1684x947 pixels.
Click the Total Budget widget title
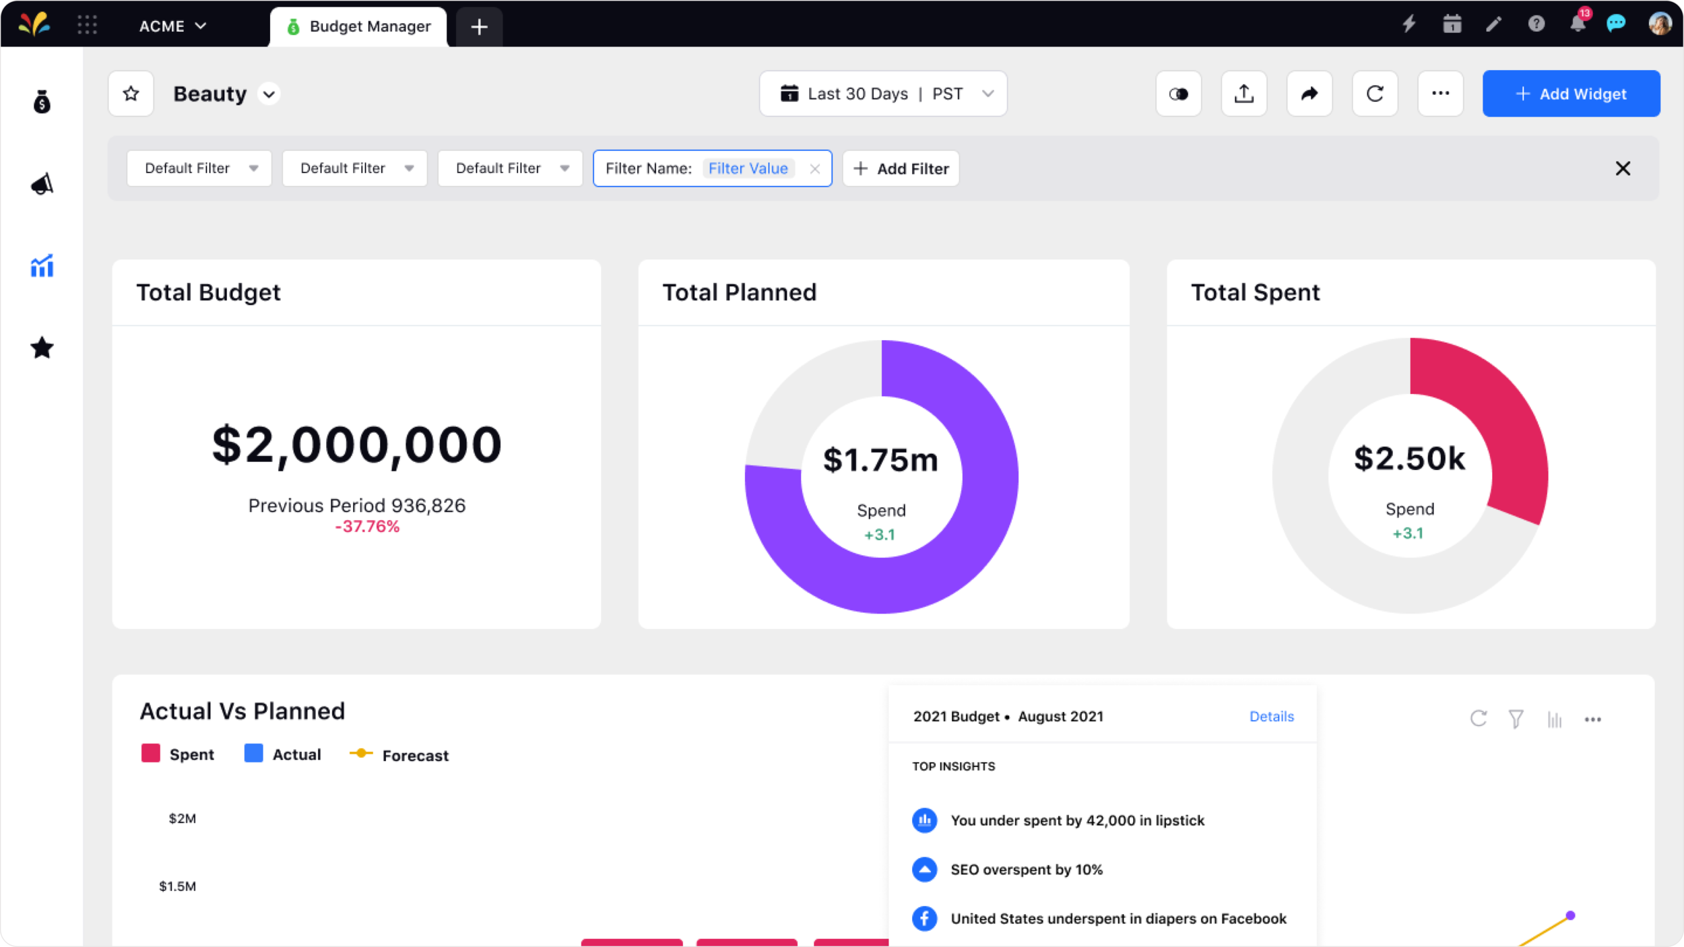208,292
